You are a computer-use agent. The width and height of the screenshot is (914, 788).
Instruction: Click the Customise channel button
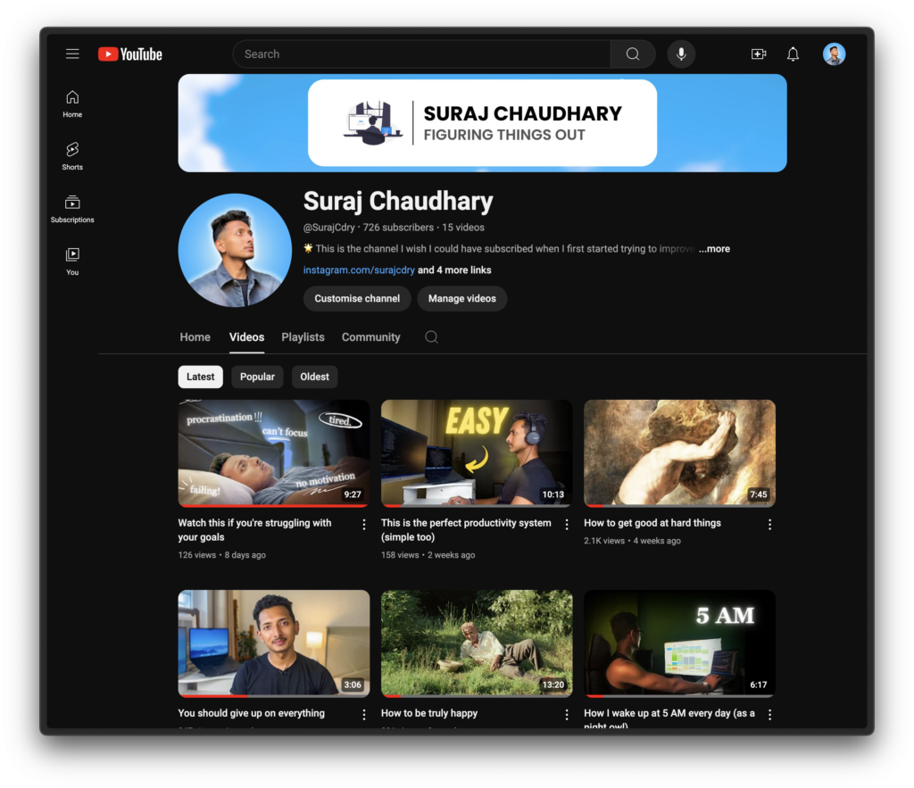[357, 298]
